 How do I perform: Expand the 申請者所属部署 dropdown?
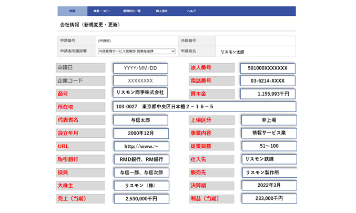point(136,51)
